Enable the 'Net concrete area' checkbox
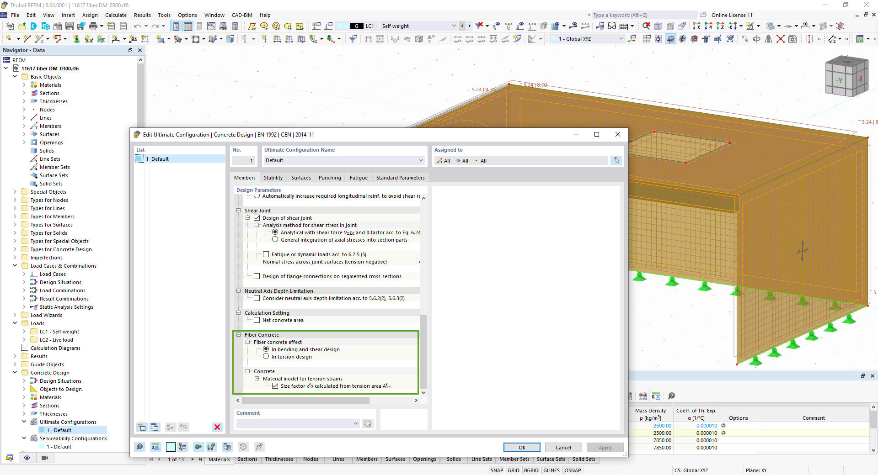This screenshot has width=878, height=475. [x=257, y=320]
